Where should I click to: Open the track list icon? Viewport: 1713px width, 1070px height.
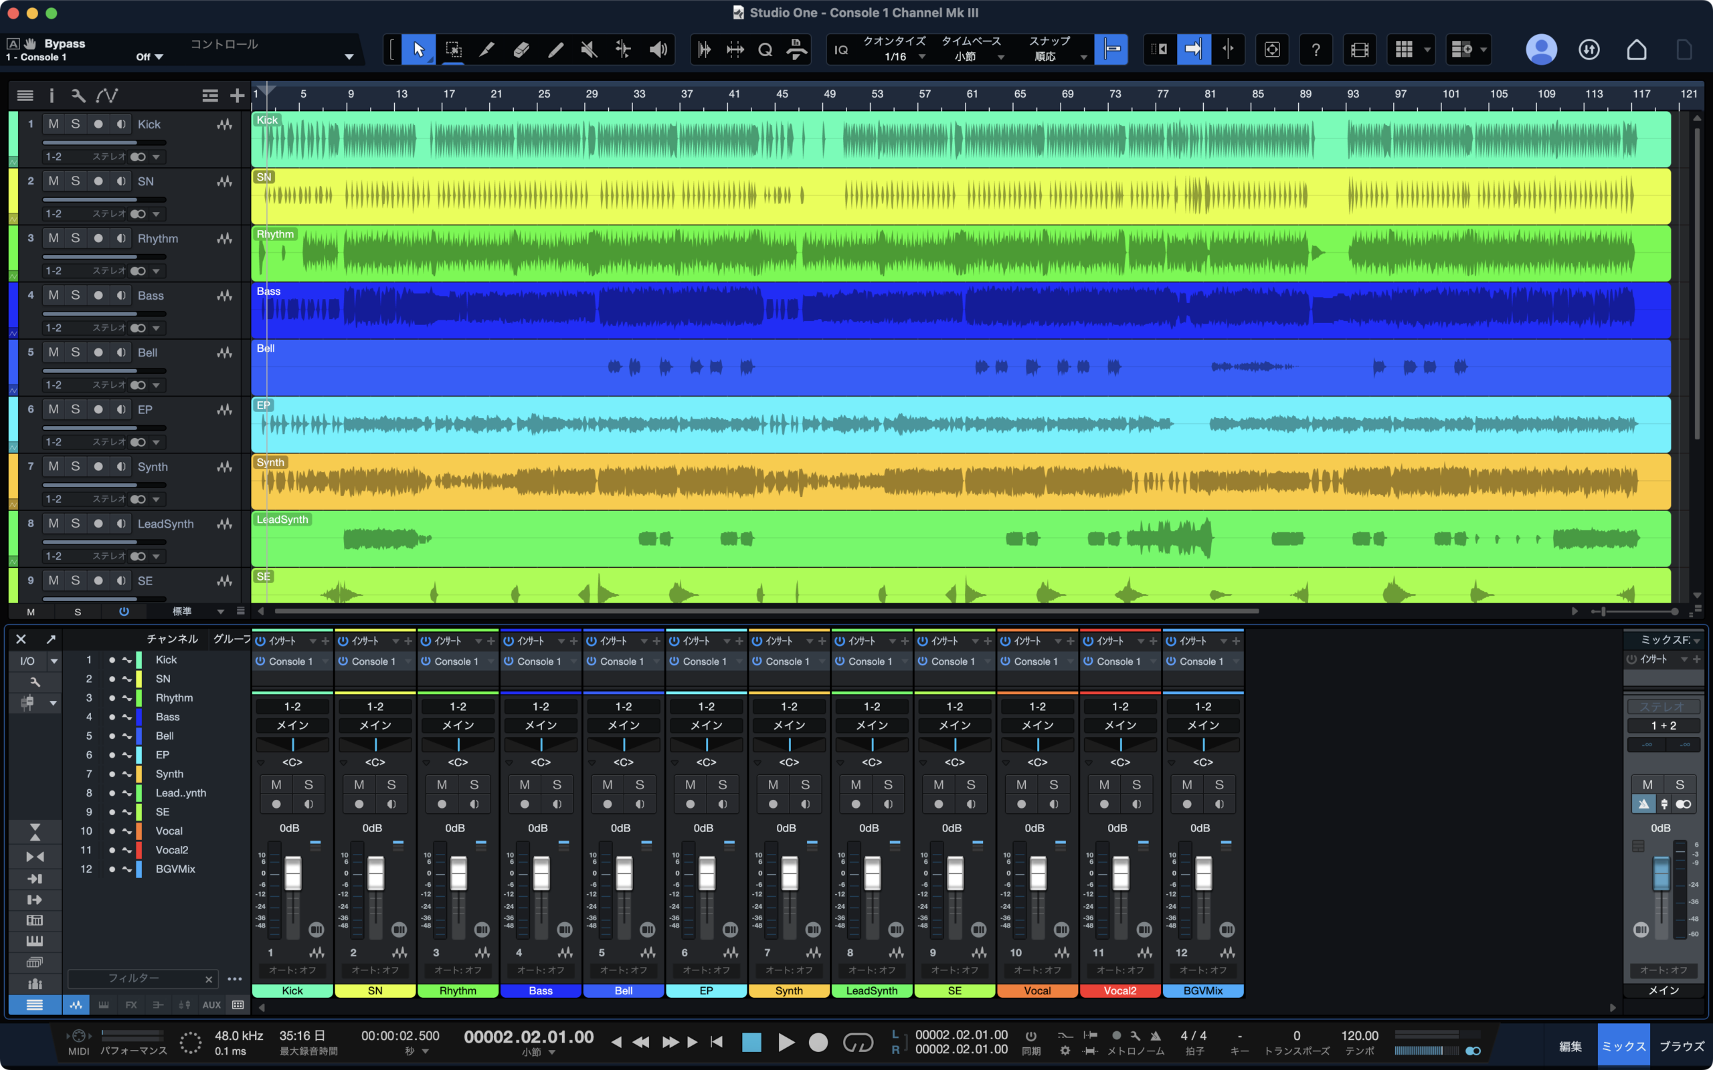25,96
